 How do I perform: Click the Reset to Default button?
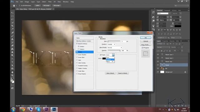pyautogui.click(x=122, y=73)
